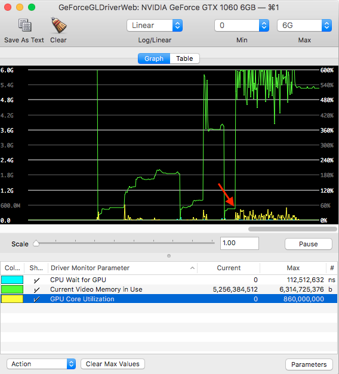Screen dimensions: 339x374
Task: Pause the graph recording
Action: (308, 244)
